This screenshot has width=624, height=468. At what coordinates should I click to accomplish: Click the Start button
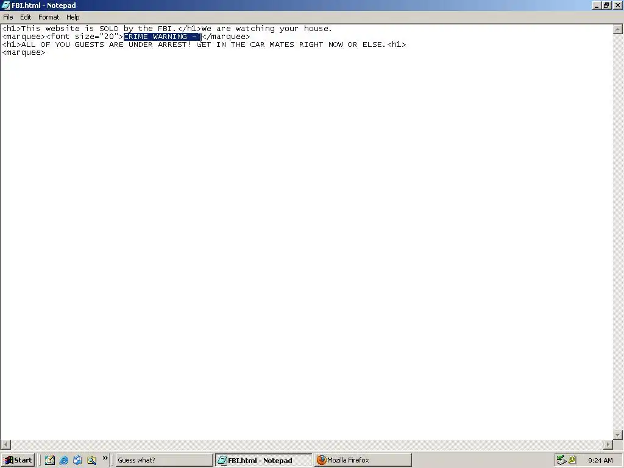pyautogui.click(x=18, y=460)
